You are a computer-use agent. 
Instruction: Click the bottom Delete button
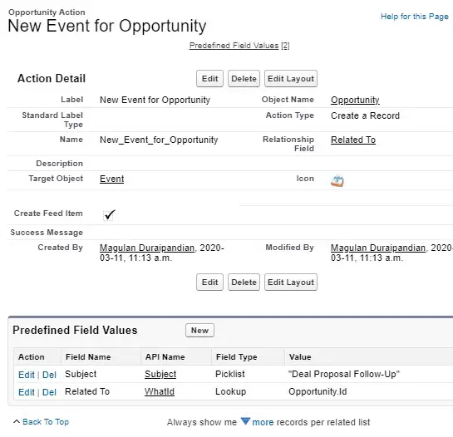[x=244, y=282]
